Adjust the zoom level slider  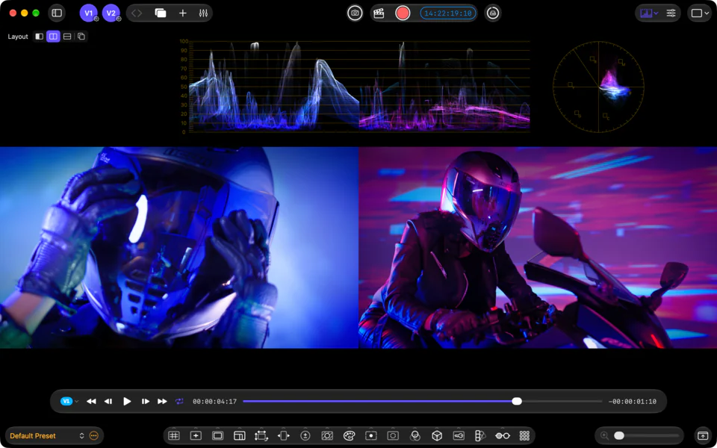[645, 435]
